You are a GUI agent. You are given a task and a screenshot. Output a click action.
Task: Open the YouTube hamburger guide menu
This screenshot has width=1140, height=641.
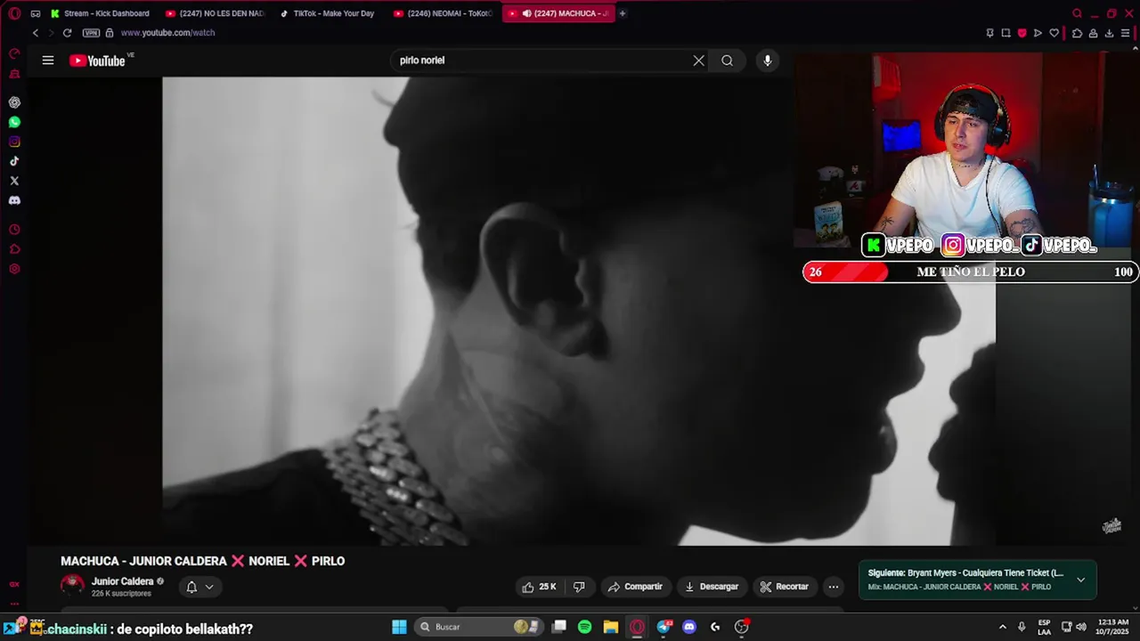[48, 61]
